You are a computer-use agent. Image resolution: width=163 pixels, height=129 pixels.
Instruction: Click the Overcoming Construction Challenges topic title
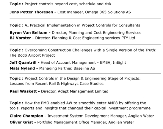pyautogui.click(x=90, y=50)
